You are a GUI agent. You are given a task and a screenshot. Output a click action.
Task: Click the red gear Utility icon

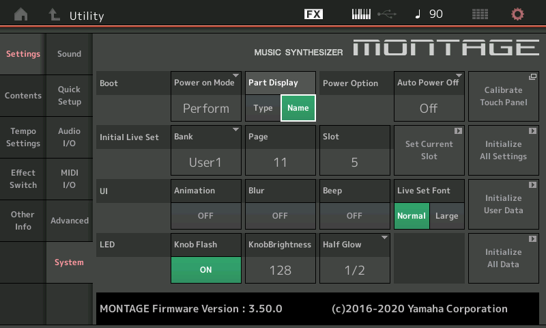click(x=518, y=14)
